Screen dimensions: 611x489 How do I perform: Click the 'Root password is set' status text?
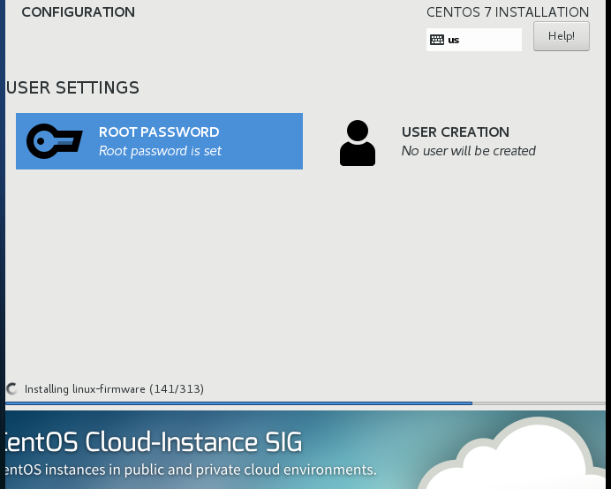[x=160, y=151]
